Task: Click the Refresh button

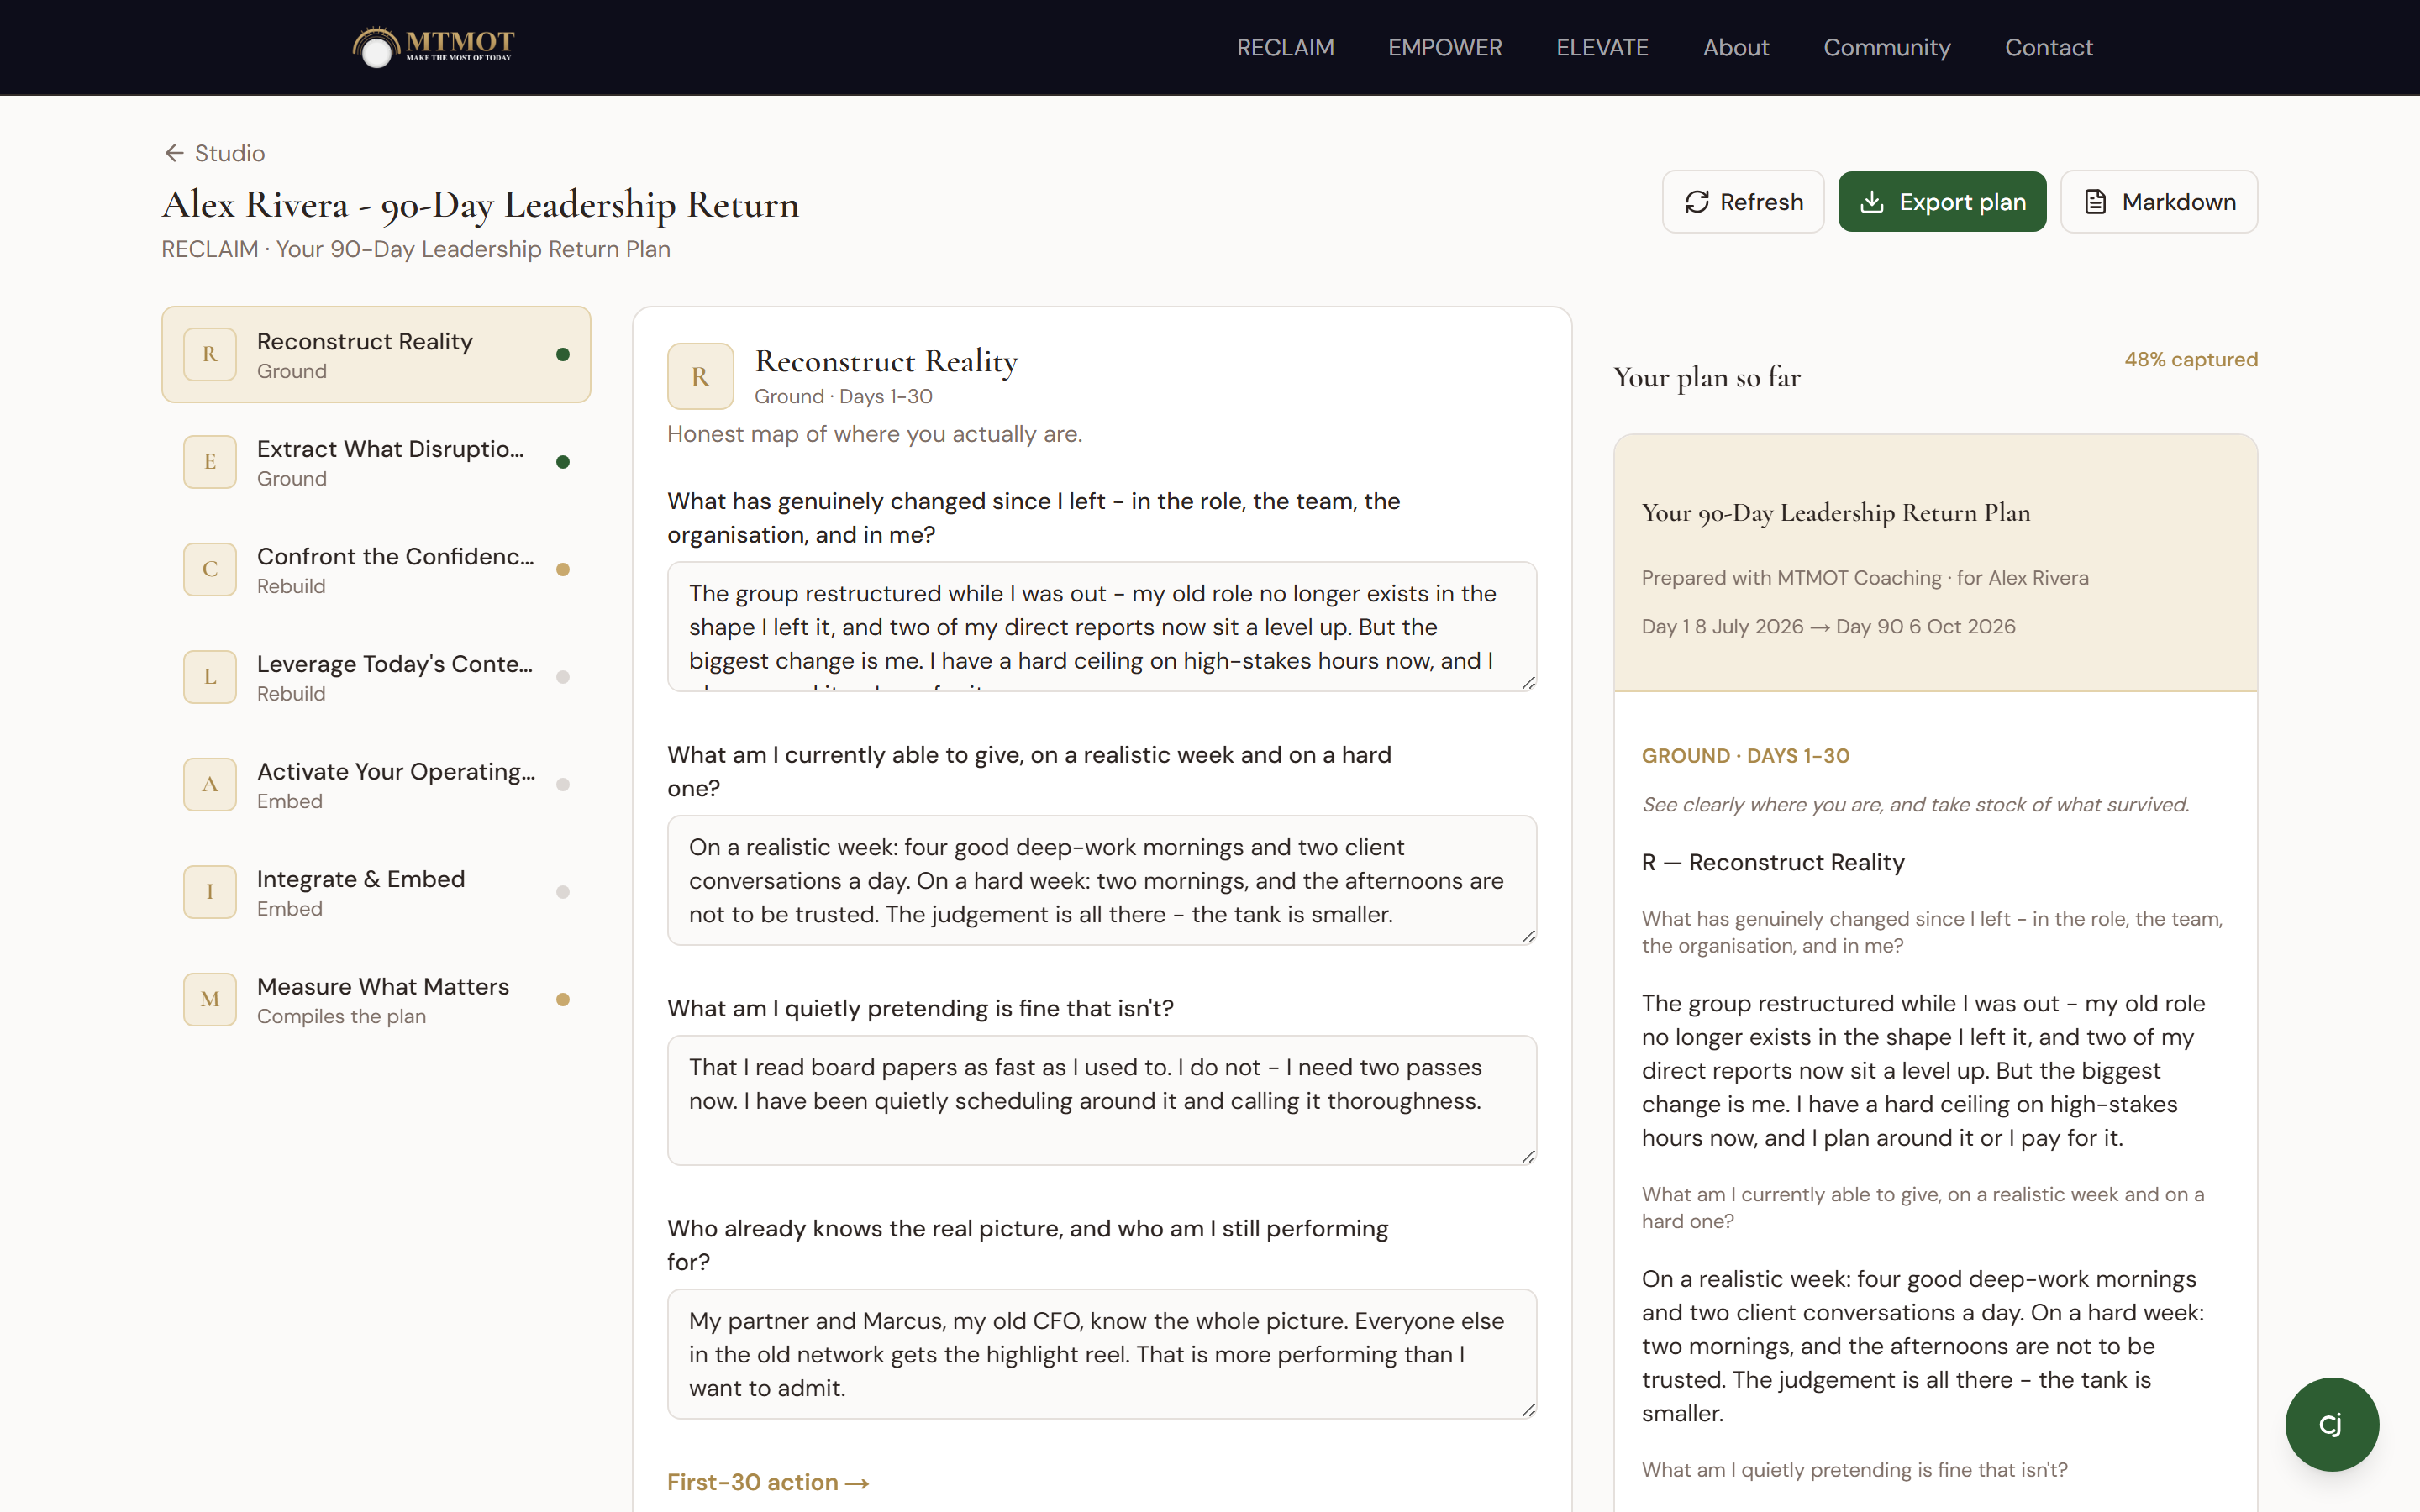Action: [x=1743, y=202]
